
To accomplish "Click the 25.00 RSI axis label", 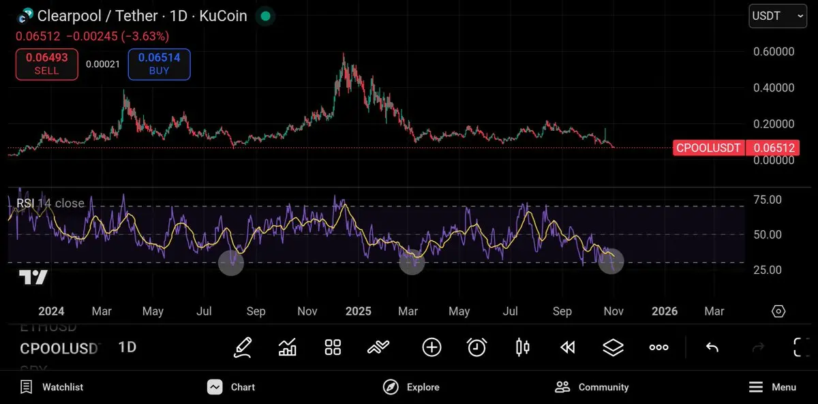I will tap(768, 270).
